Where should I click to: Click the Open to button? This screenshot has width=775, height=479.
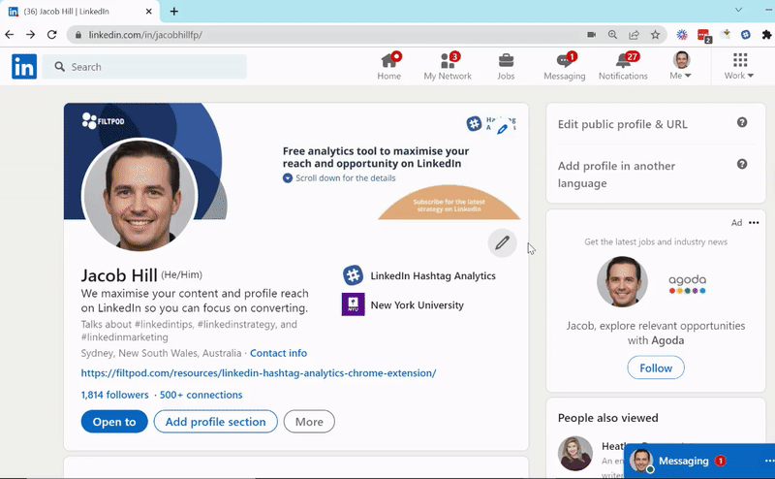point(114,422)
